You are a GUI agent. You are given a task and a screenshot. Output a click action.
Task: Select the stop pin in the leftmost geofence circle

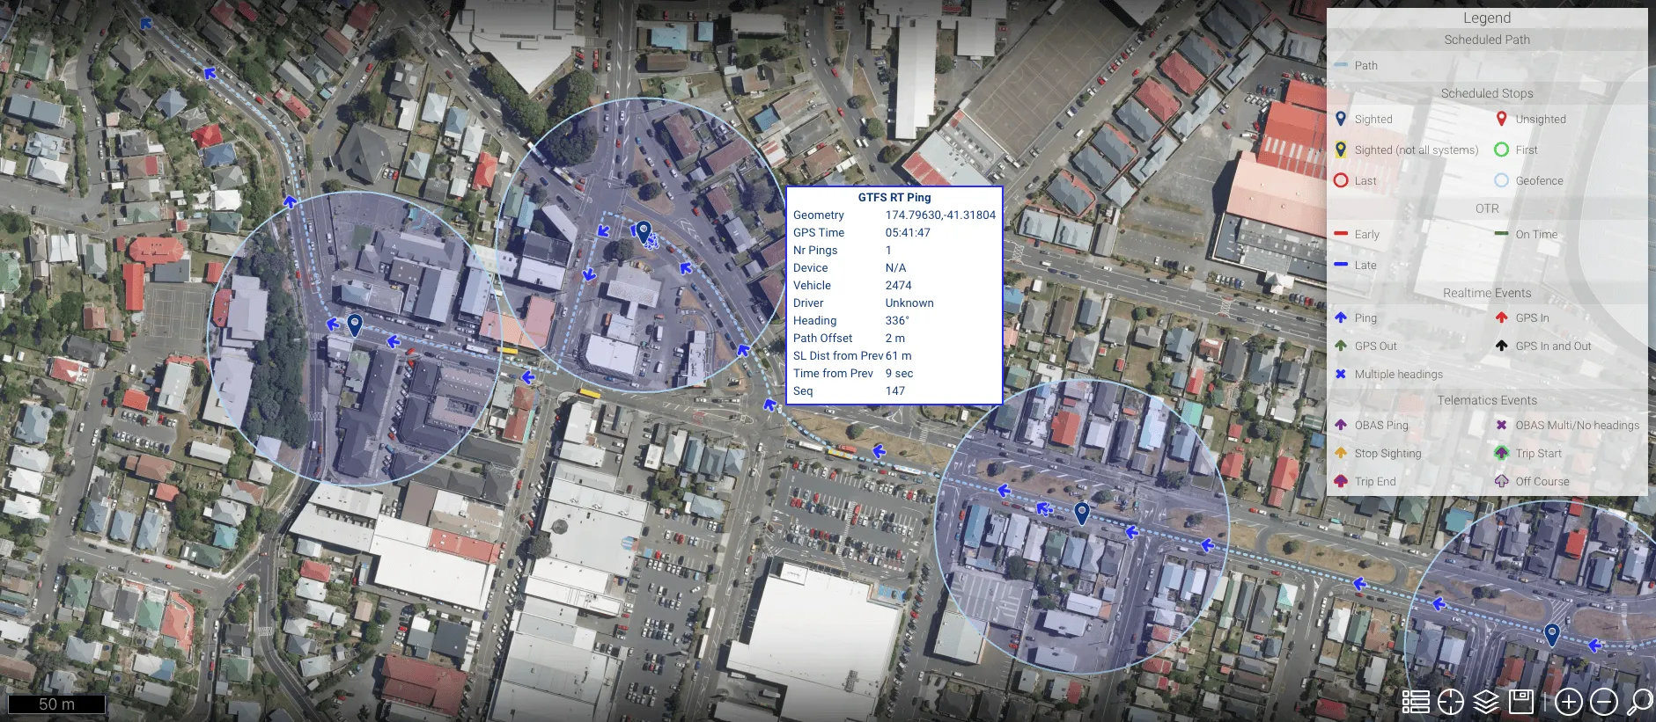pos(355,325)
